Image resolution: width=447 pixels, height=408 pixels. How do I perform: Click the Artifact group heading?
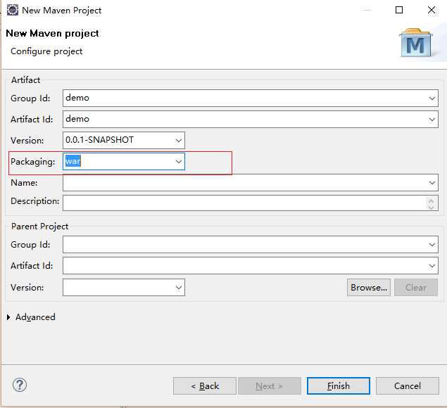click(x=25, y=80)
